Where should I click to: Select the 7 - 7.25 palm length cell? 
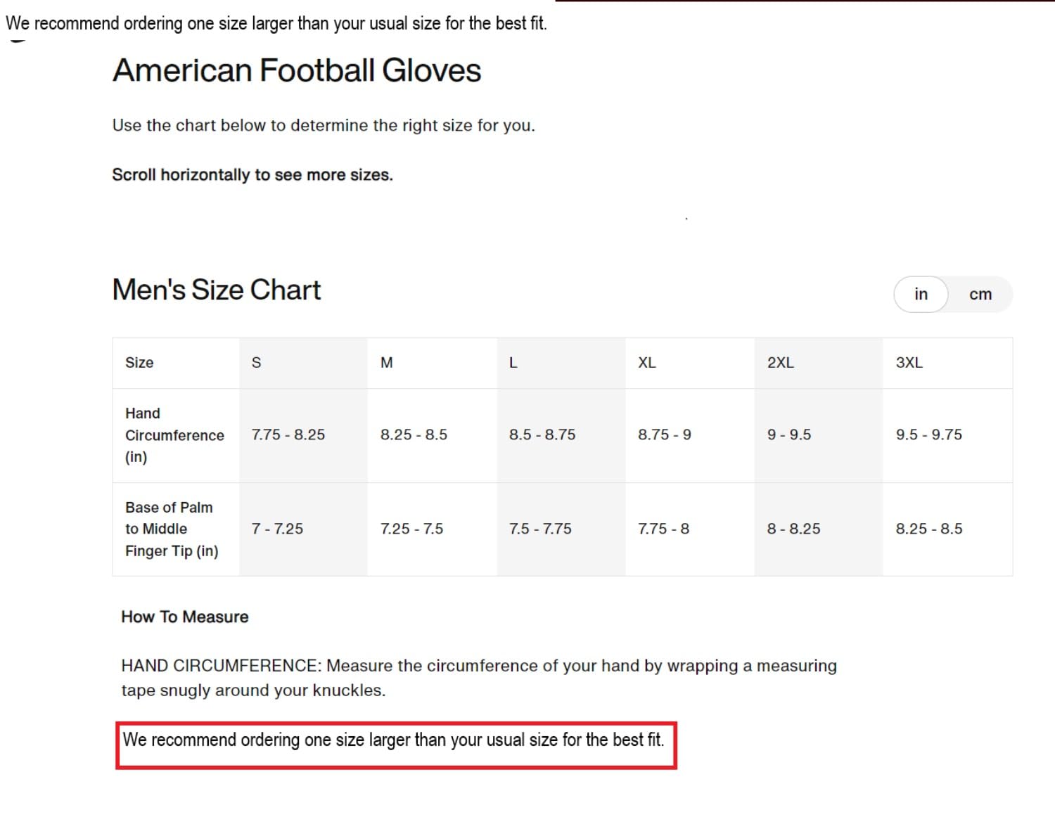[277, 529]
